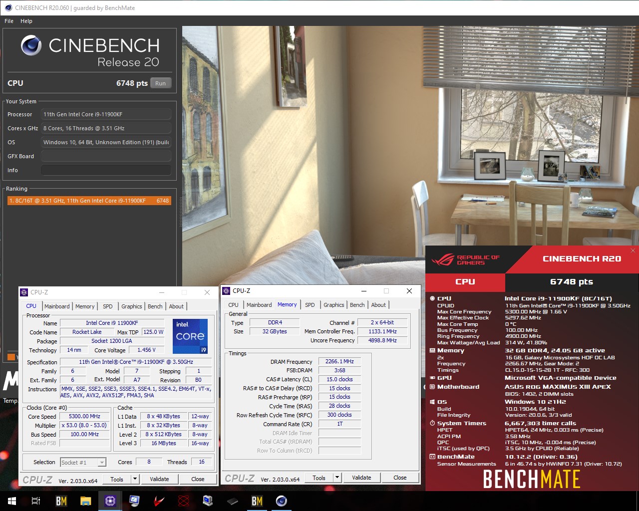Open the monitor-shaped app icon in the taskbar
This screenshot has height=511, width=639.
click(134, 501)
